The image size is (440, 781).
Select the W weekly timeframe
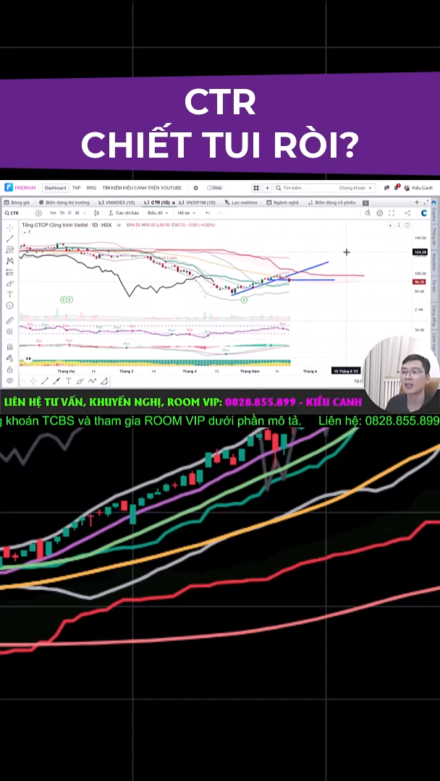tap(77, 213)
